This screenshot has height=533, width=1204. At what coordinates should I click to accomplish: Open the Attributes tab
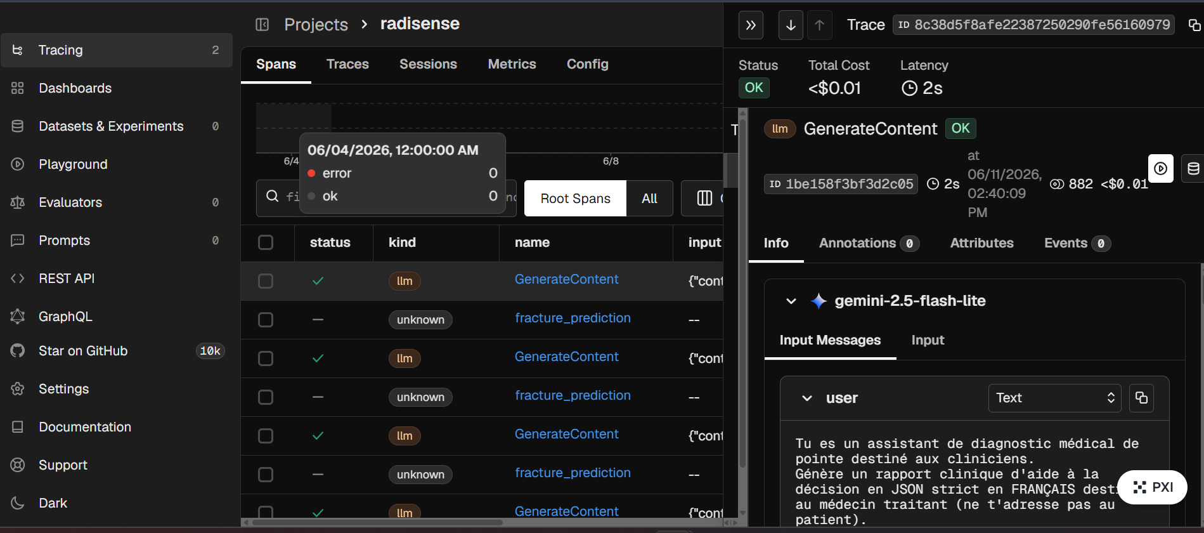(x=981, y=243)
